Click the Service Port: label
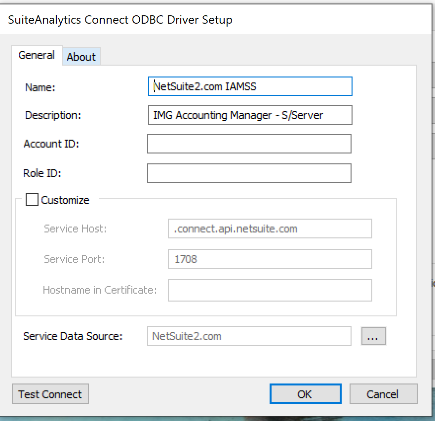435x421 pixels. [x=74, y=259]
